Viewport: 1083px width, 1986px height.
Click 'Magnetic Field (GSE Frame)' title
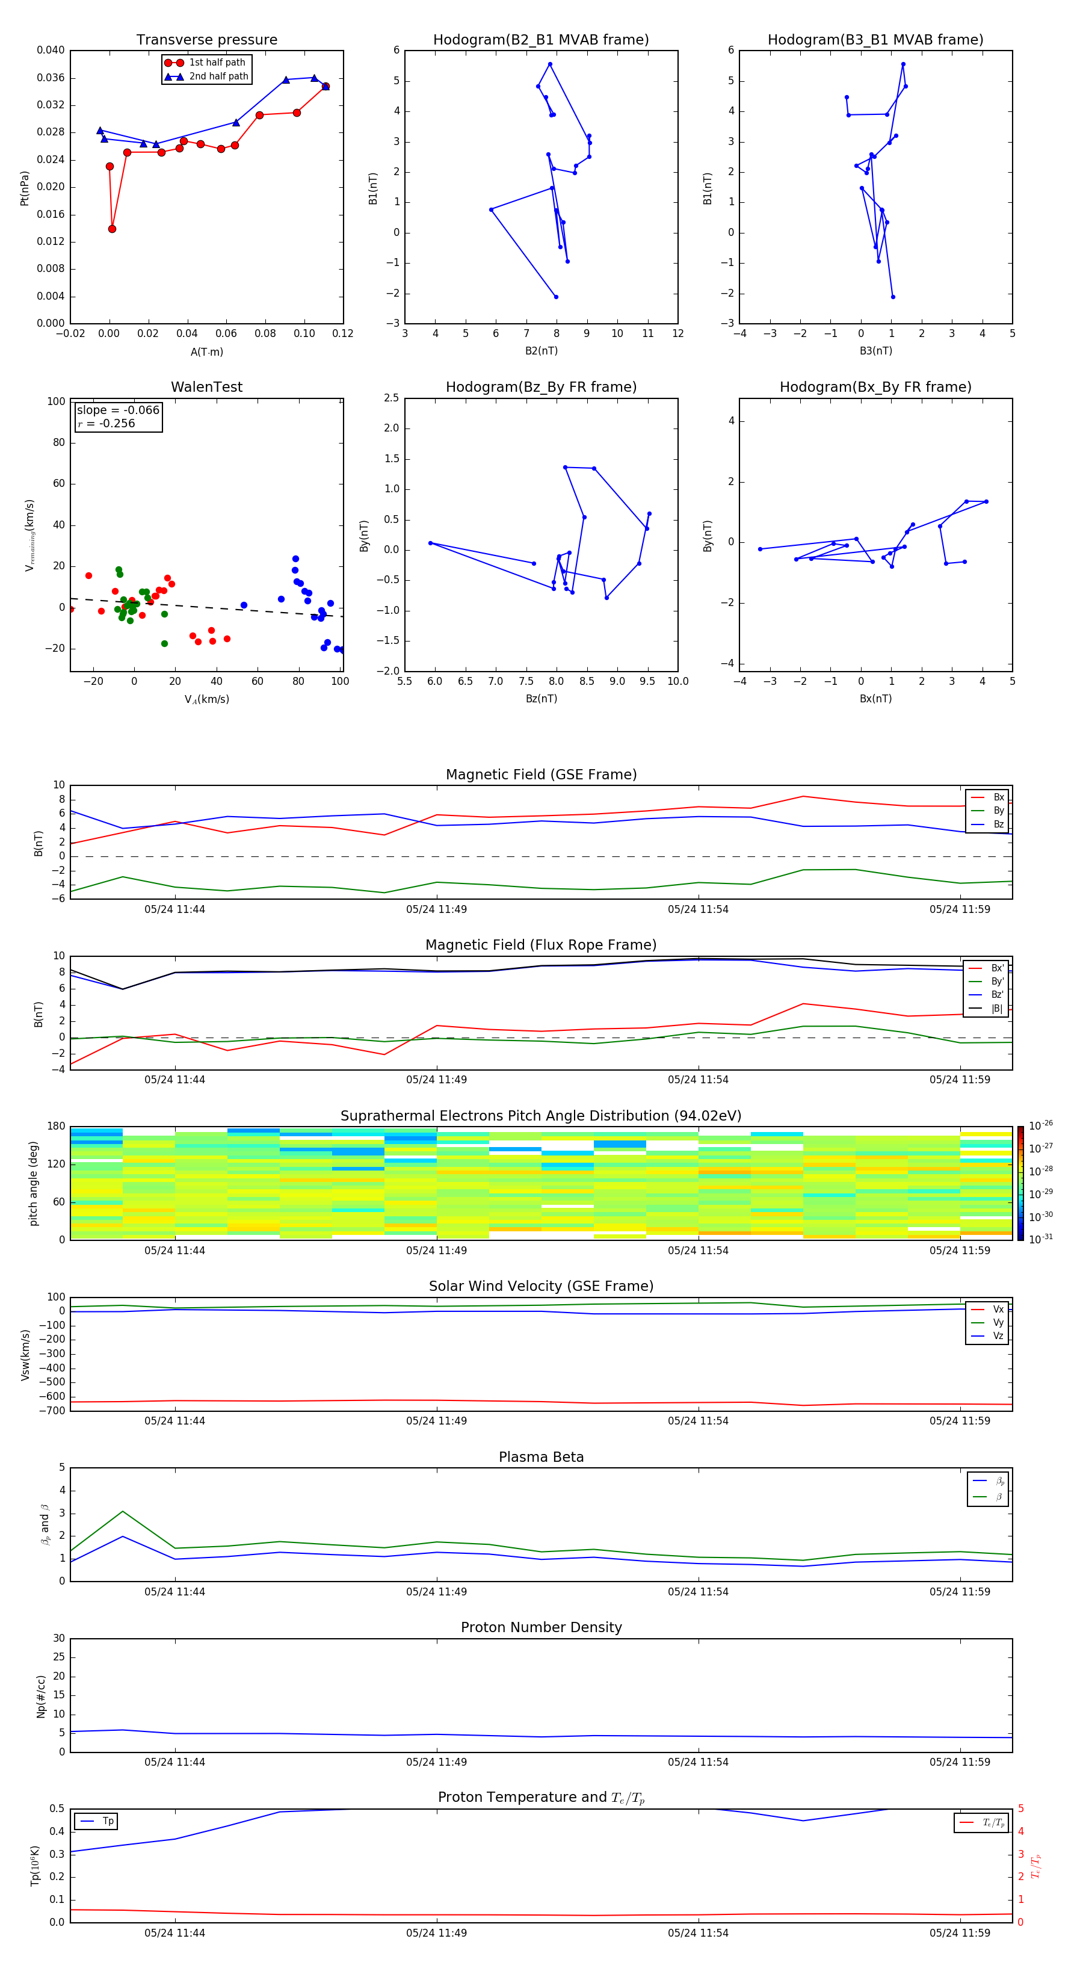point(541,775)
